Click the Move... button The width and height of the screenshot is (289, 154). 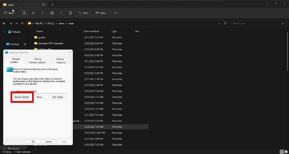pyautogui.click(x=40, y=97)
